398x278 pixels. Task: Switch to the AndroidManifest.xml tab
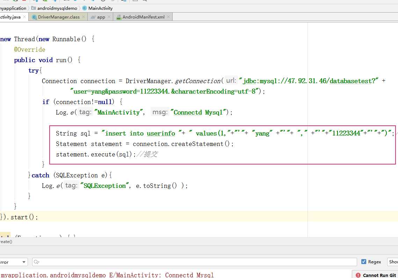[x=143, y=17]
